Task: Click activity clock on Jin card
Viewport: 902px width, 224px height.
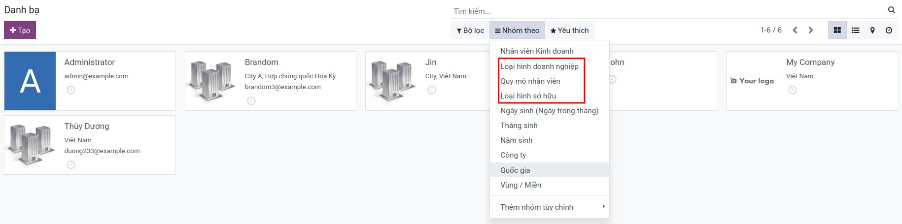Action: pos(432,90)
